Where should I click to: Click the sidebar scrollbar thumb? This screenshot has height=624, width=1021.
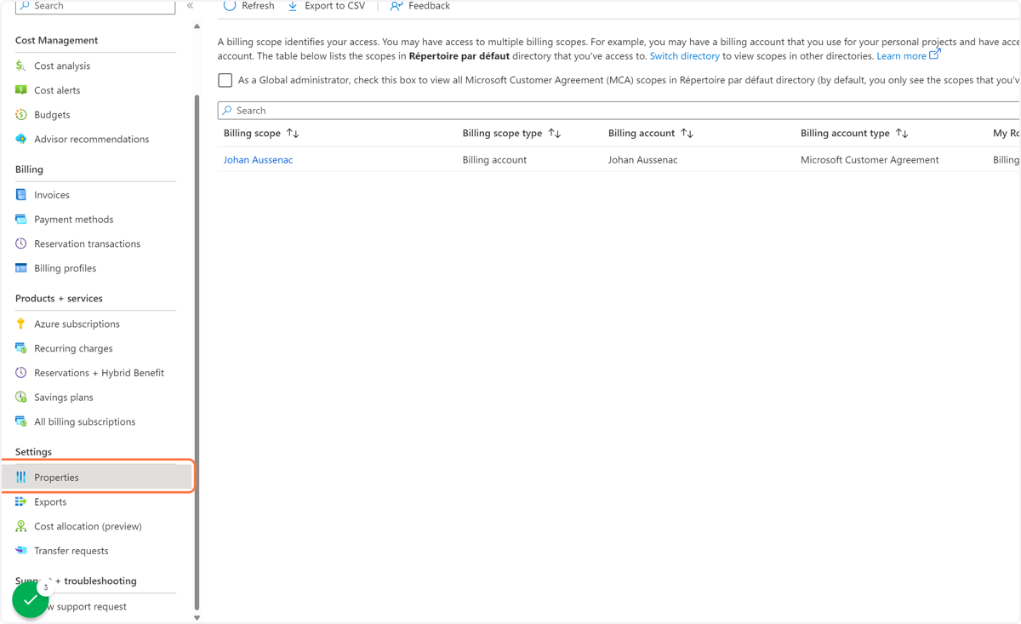(197, 352)
